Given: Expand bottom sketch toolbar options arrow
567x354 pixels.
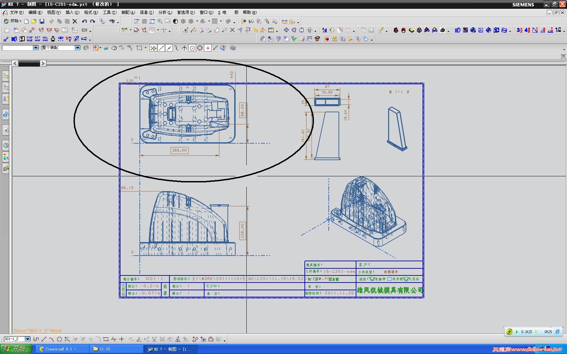Looking at the screenshot, I should point(224,340).
